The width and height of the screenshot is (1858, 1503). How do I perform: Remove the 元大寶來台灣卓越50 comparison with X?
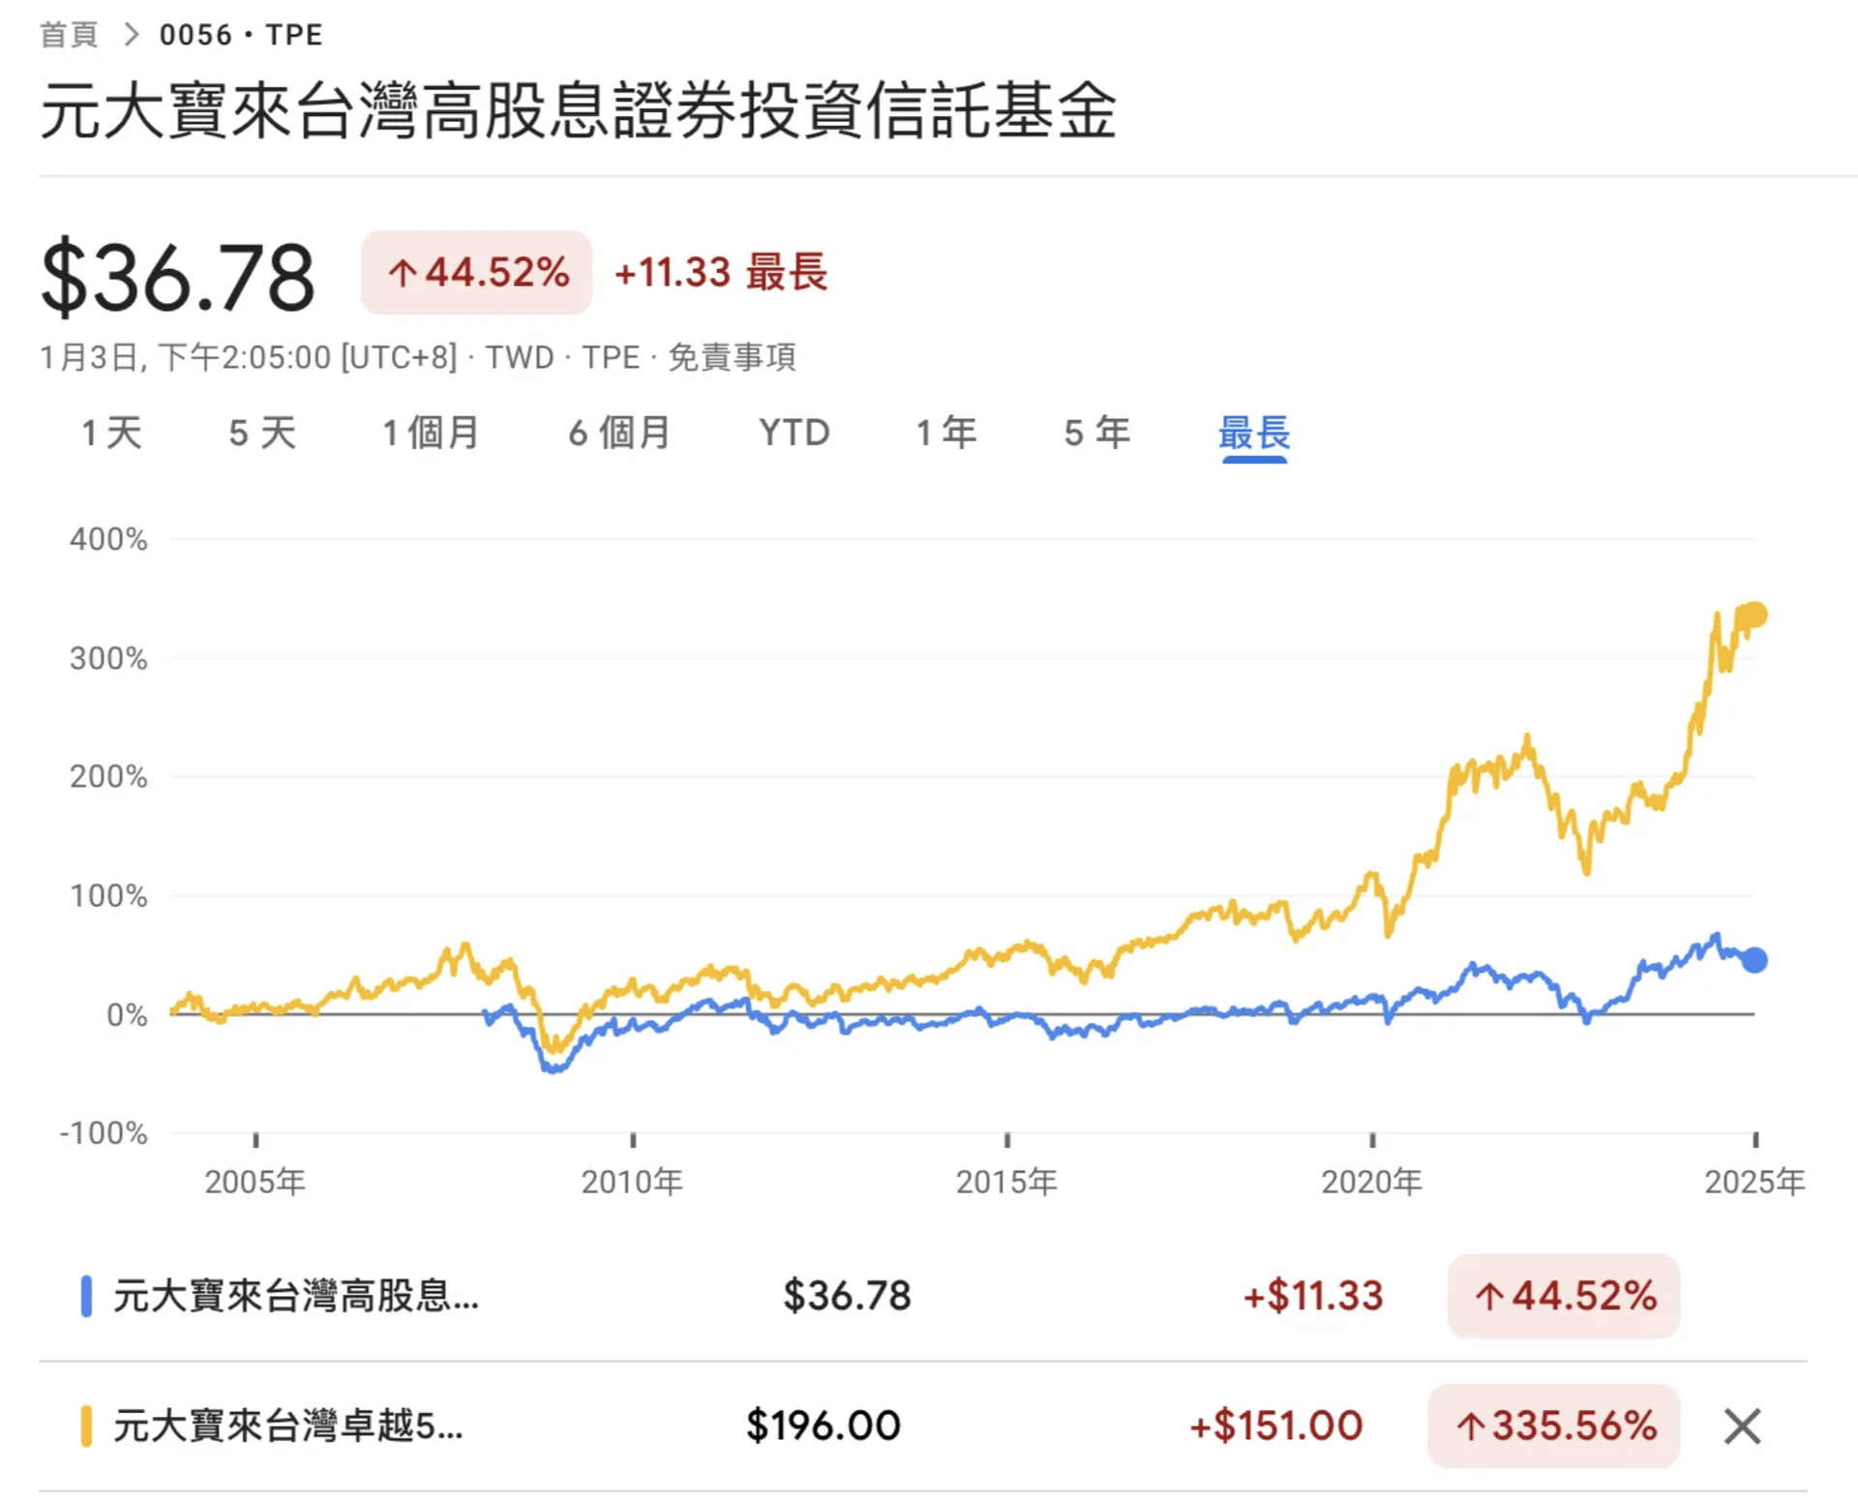(x=1742, y=1426)
